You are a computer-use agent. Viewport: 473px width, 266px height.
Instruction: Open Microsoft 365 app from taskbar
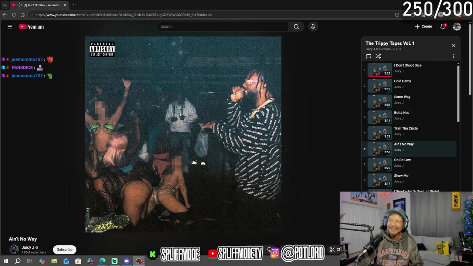91,261
